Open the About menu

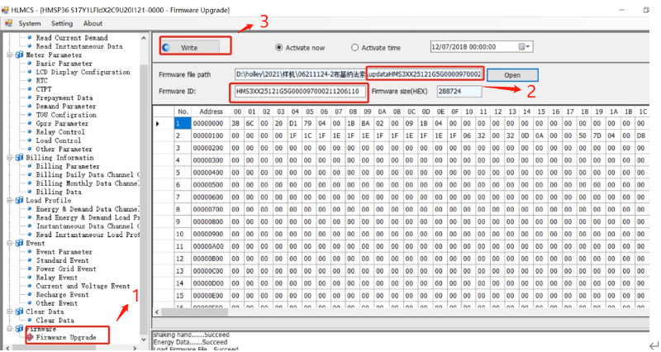point(93,23)
